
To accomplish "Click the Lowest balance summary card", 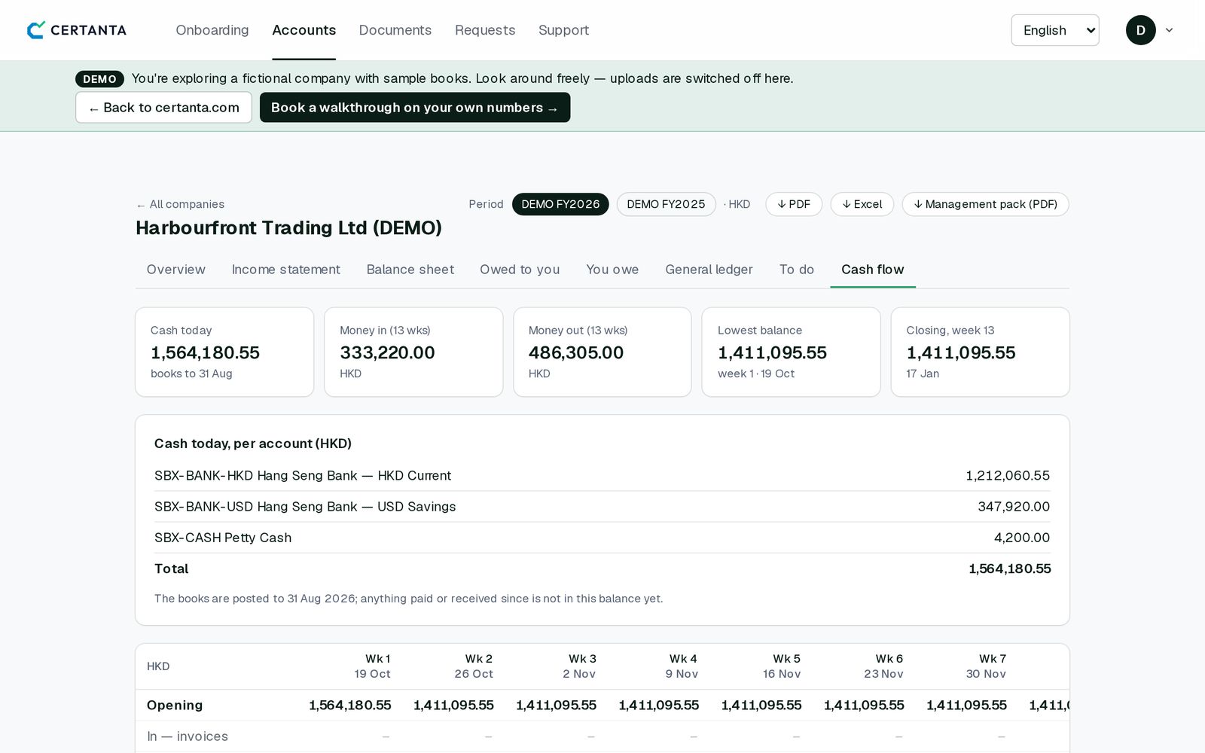I will [x=791, y=352].
